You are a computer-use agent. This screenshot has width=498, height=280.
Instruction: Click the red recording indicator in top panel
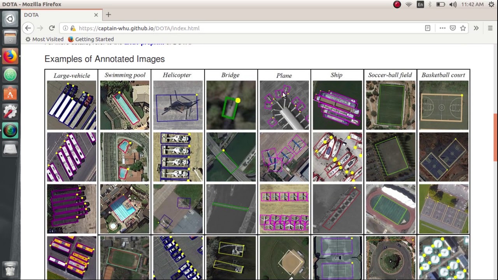tap(397, 5)
